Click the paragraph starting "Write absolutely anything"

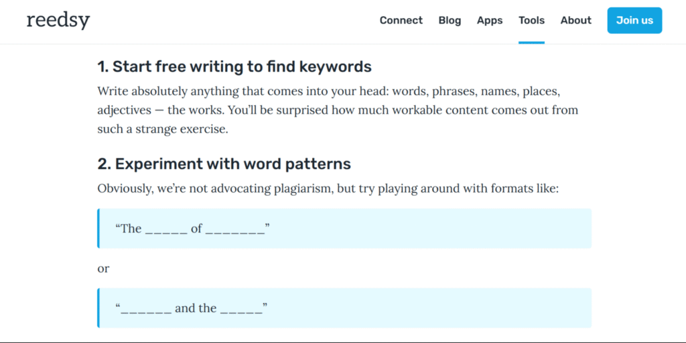click(x=338, y=110)
